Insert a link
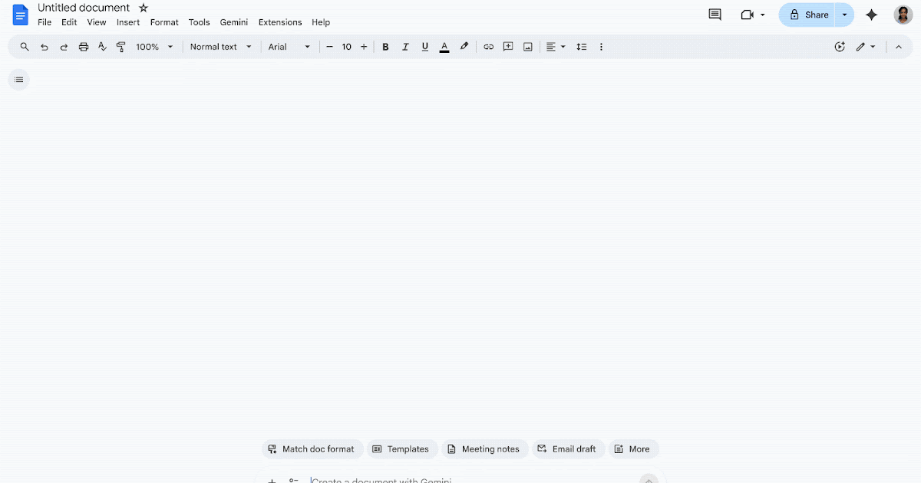 [x=488, y=47]
